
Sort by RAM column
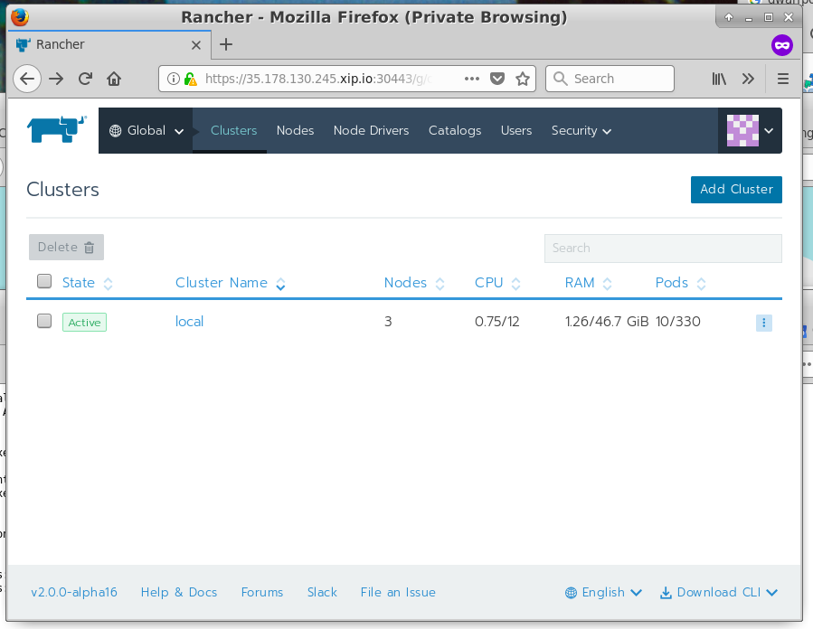pos(588,283)
